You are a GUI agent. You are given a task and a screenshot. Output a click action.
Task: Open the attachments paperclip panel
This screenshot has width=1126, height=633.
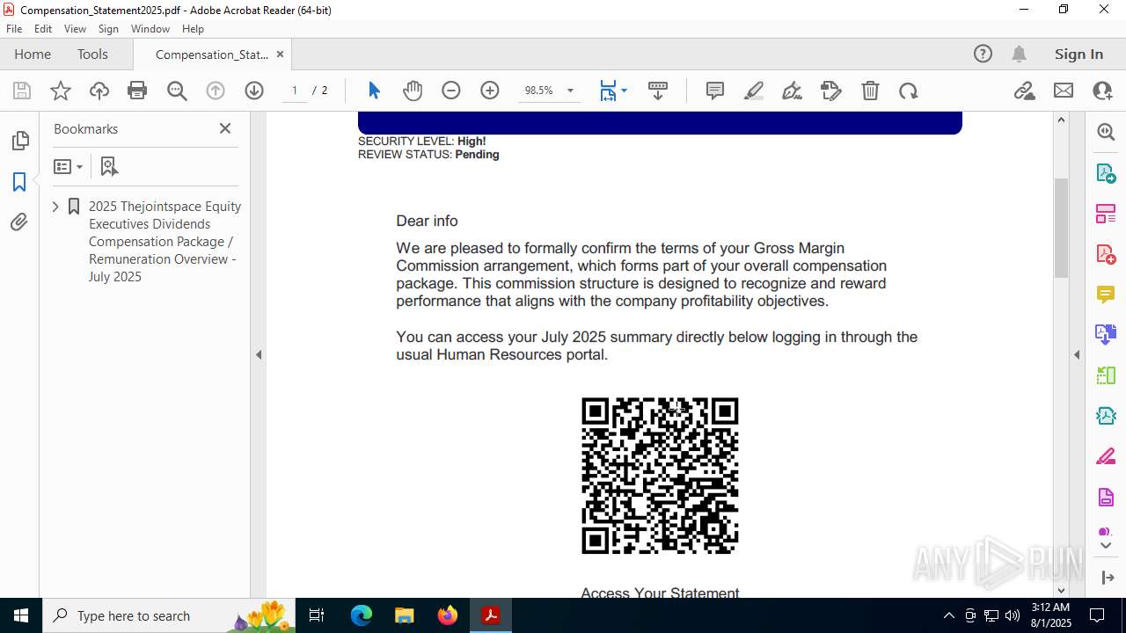19,222
